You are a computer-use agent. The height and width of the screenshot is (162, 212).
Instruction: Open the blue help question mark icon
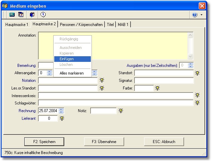click(x=195, y=15)
